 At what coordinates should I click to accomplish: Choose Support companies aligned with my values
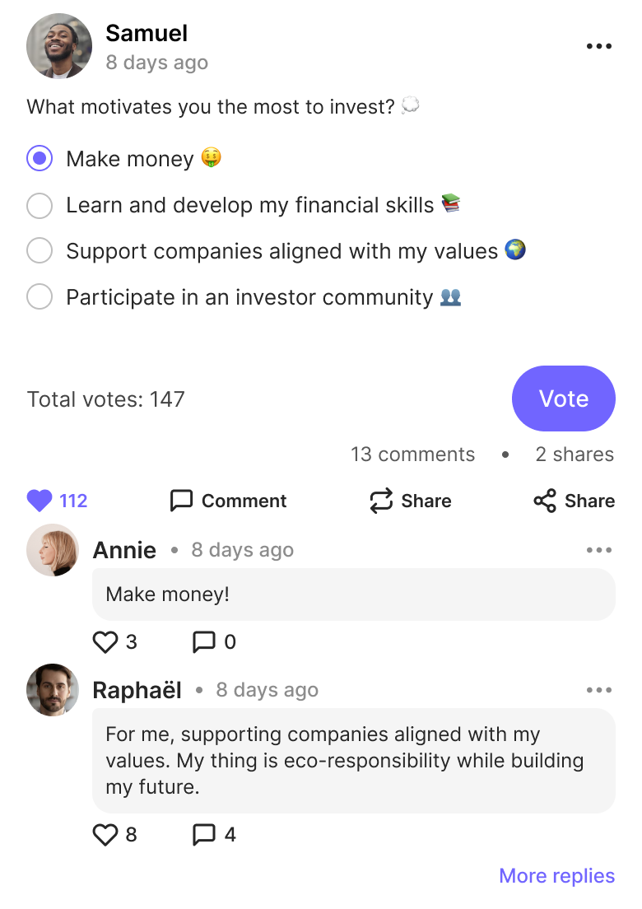40,250
